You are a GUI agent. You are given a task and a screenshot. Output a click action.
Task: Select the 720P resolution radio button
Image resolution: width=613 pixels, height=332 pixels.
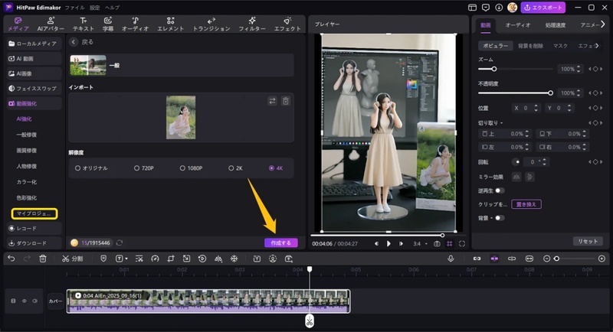(x=137, y=168)
